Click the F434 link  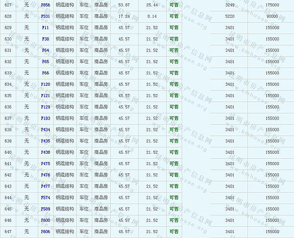[46, 129]
